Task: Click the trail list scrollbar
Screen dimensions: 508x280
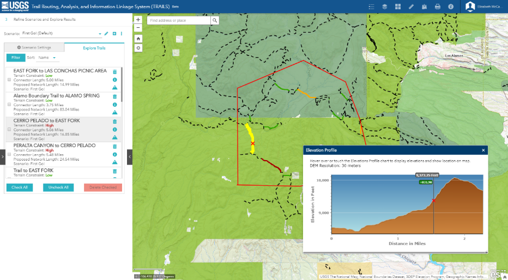Action: pyautogui.click(x=122, y=84)
